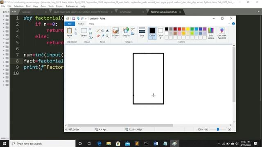Select the Pencil tool in Paint
The height and width of the screenshot is (147, 262).
click(98, 31)
